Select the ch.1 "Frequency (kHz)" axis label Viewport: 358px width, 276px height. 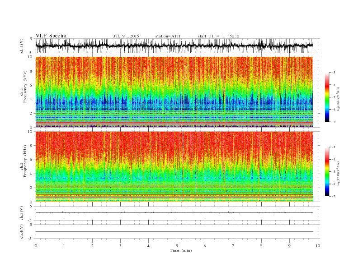(25, 87)
